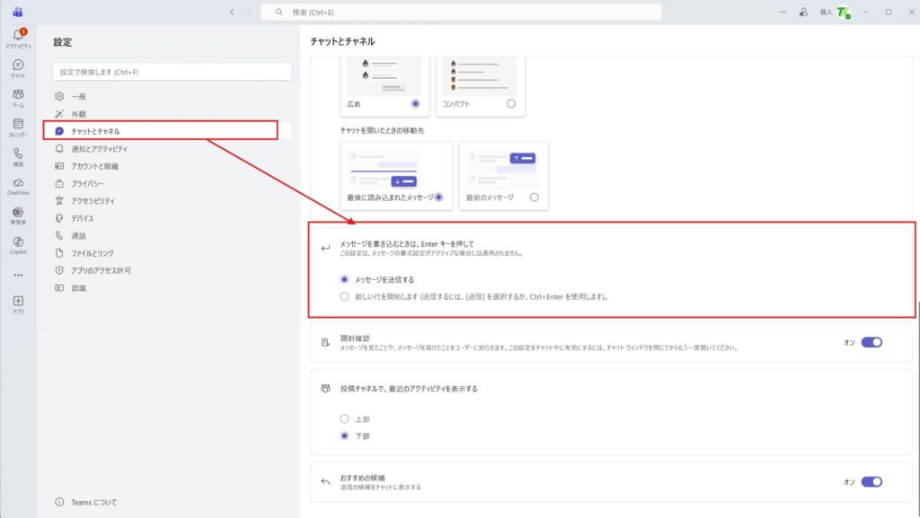Click the settings search field (設定で検索します)
The height and width of the screenshot is (518, 920).
click(172, 72)
